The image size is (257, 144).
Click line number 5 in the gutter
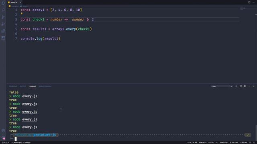tap(16, 29)
